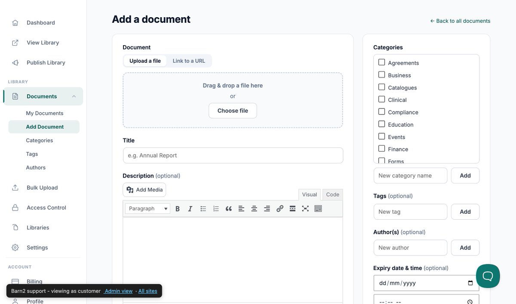Click Add next to New tag
Screen dimensions: 516x304
[465, 212]
